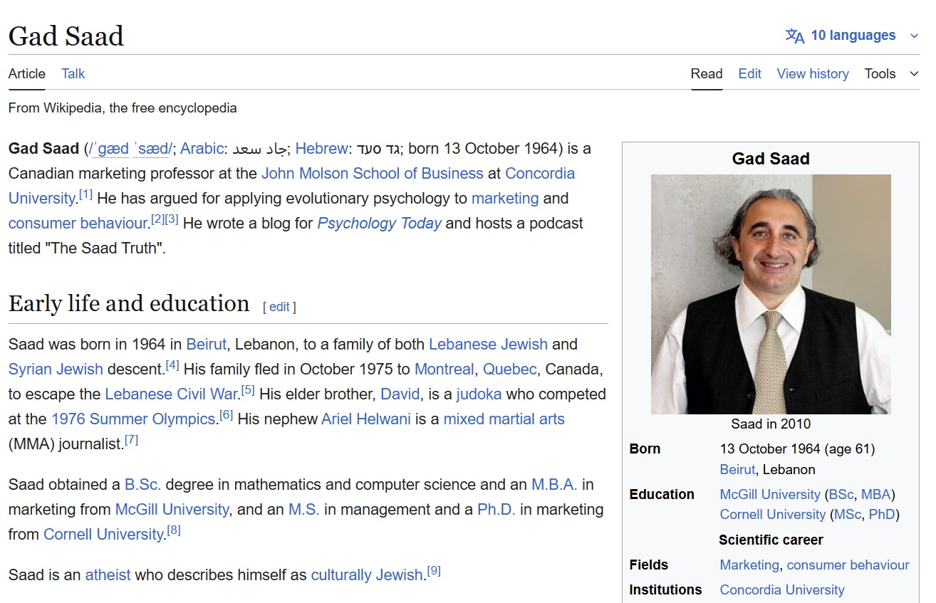Screen dimensions: 936x603
Task: Open the B.Sc. link
Action: pos(143,485)
